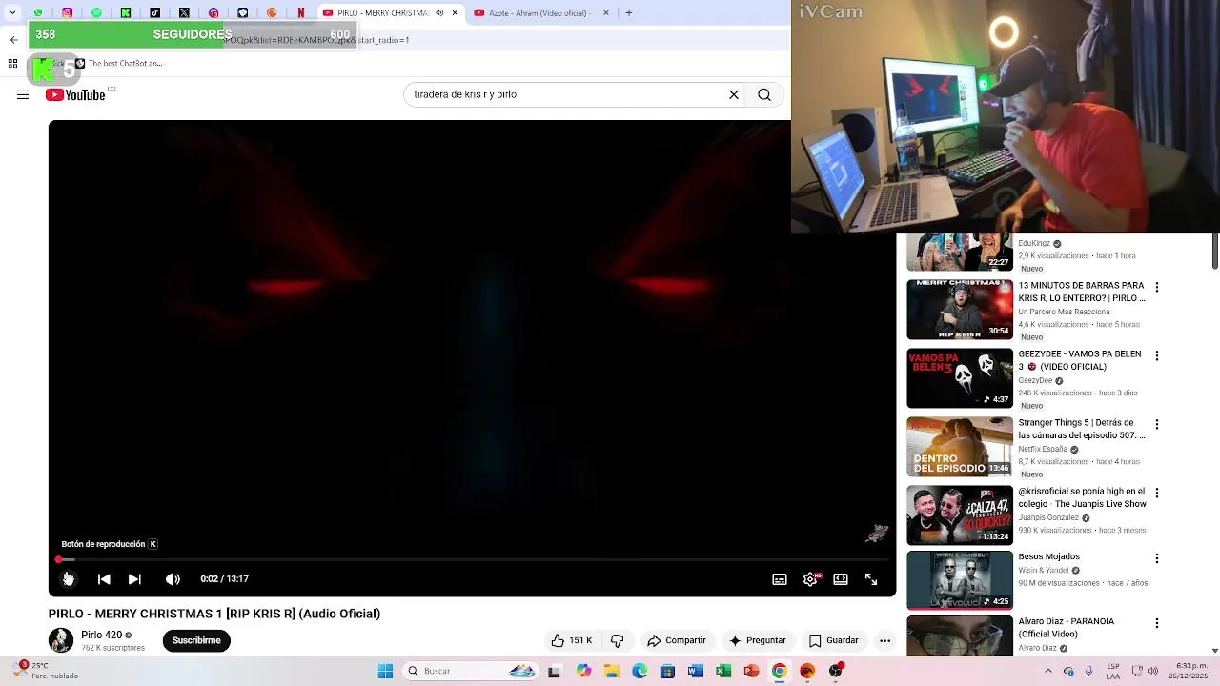The height and width of the screenshot is (686, 1220).
Task: Skip to the next video
Action: coord(134,578)
